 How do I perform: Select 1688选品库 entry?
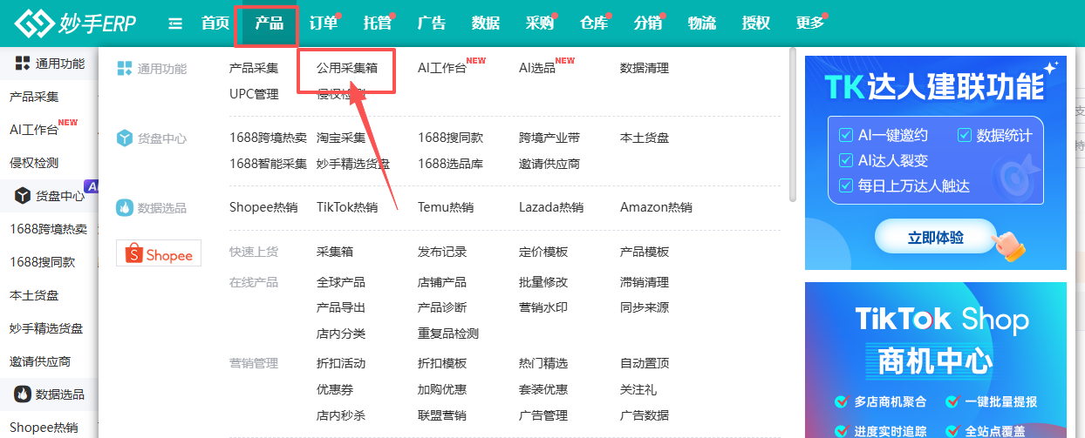click(x=450, y=164)
